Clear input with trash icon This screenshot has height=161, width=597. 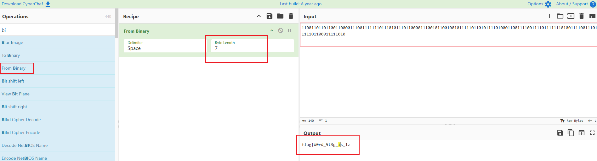(x=582, y=16)
